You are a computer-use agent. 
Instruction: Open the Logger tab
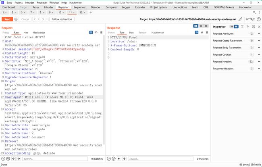coord(126,7)
